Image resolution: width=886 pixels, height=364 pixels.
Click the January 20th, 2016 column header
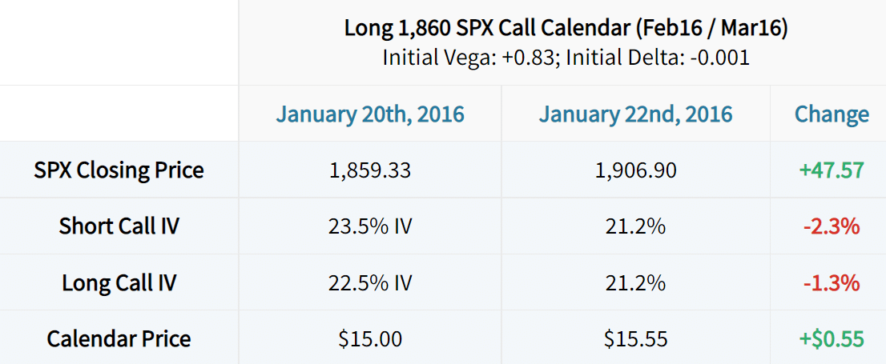(x=370, y=114)
